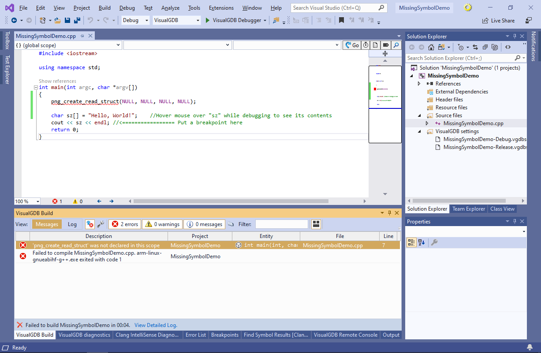
Task: Open the Build menu
Action: pos(104,8)
